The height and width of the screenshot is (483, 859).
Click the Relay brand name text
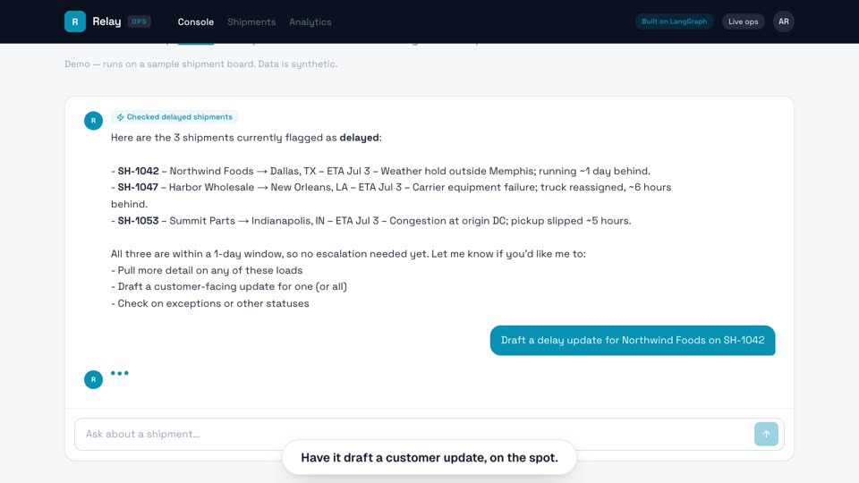click(106, 21)
